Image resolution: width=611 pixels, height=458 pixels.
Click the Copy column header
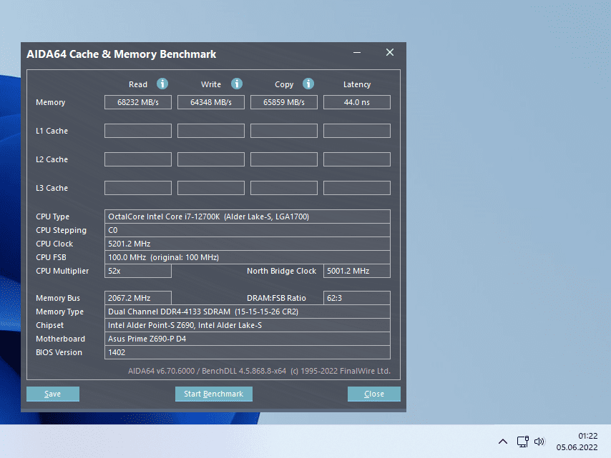click(284, 84)
